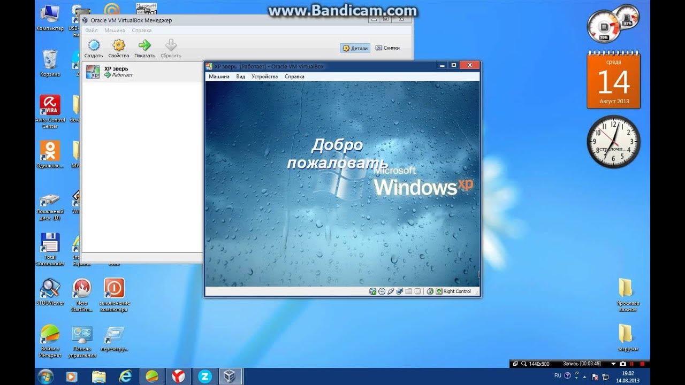Open the Компьютер desktop icon
The height and width of the screenshot is (385, 685).
(50, 18)
